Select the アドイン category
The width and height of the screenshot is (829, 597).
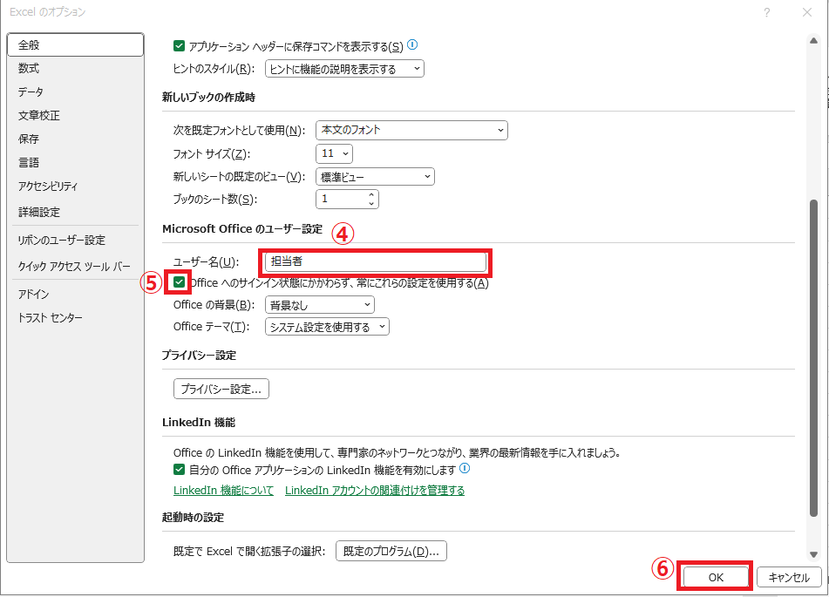point(75,294)
